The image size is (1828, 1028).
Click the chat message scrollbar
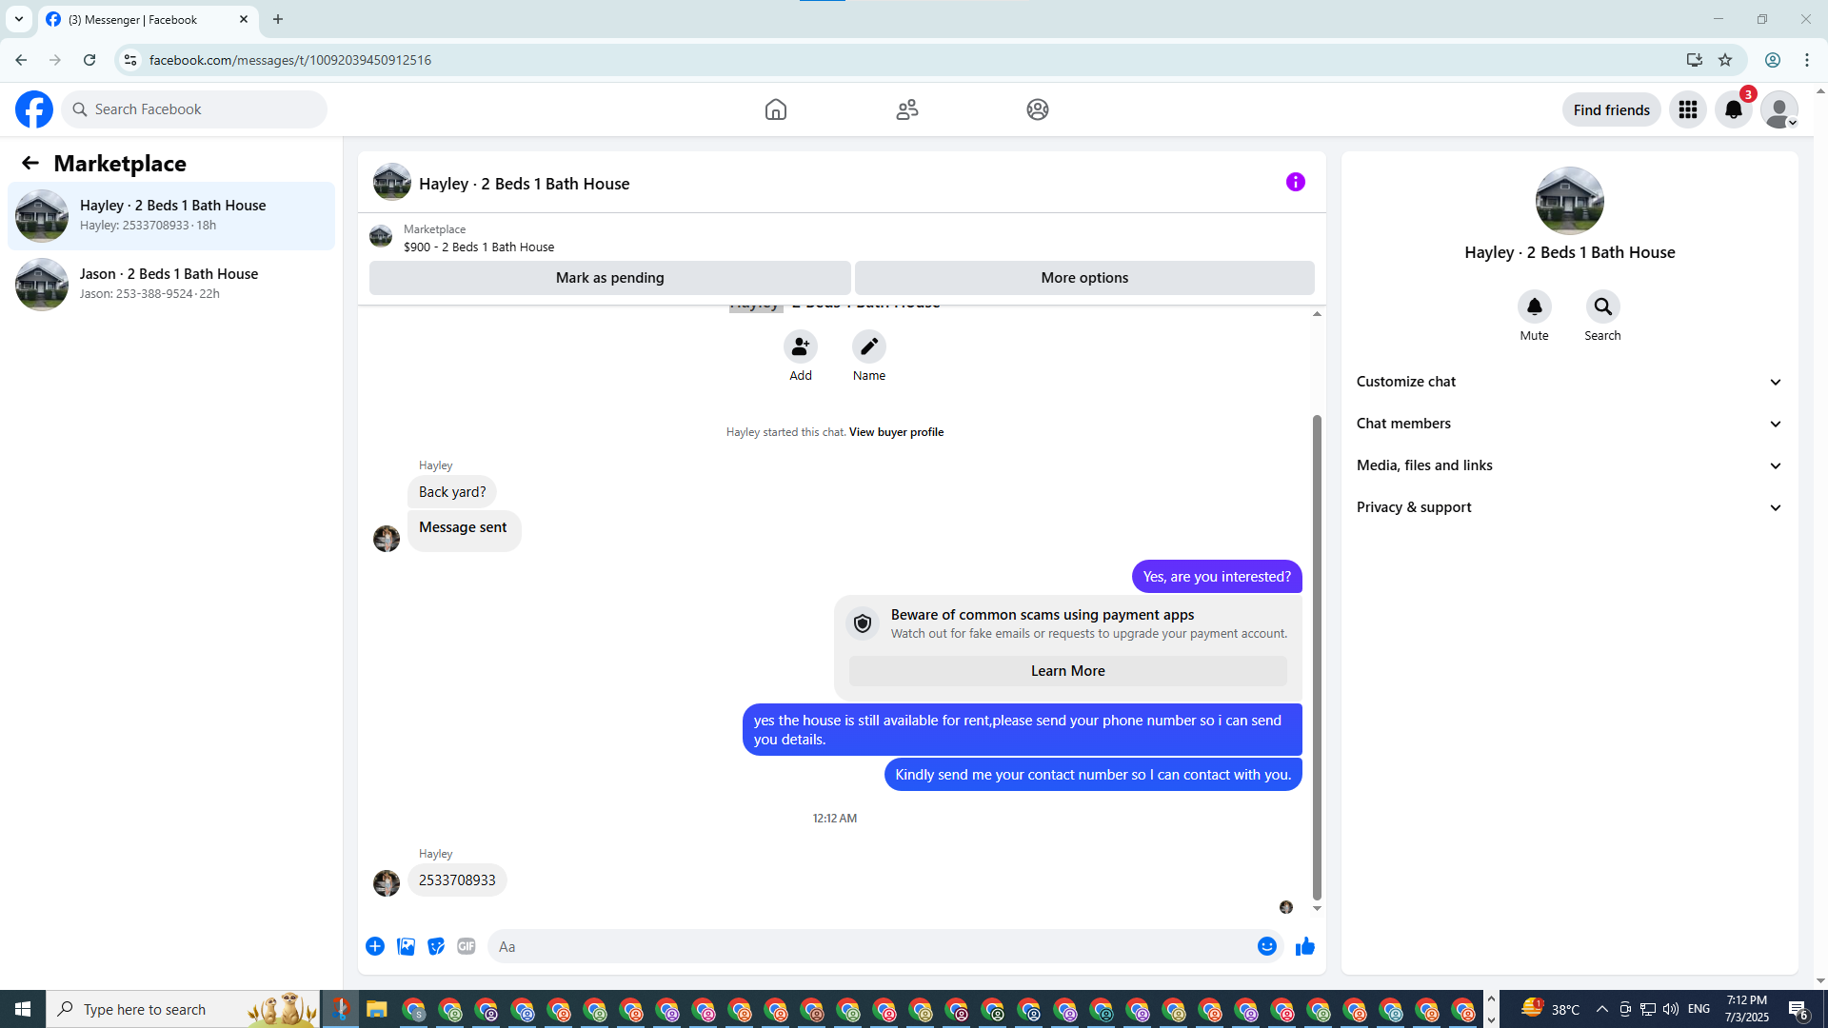pos(1317,657)
